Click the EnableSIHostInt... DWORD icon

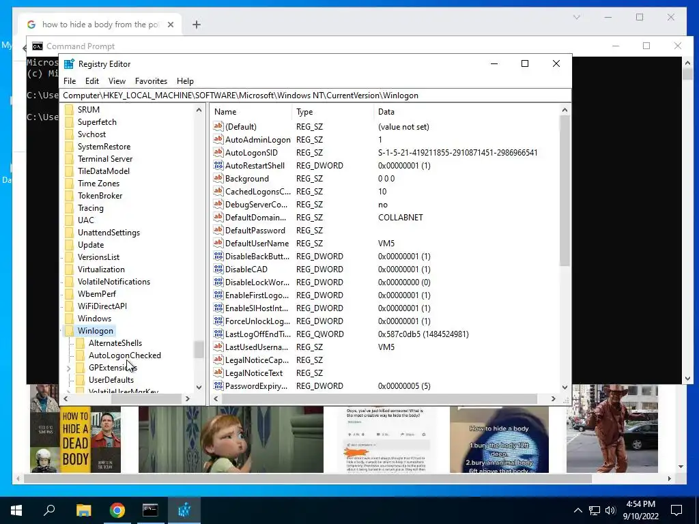point(218,308)
